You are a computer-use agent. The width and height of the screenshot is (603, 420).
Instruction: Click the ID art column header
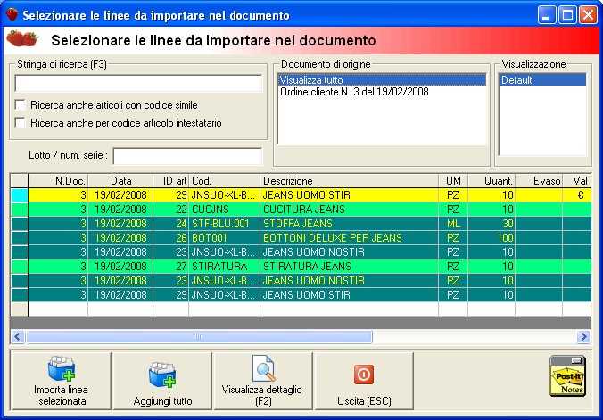(x=170, y=181)
